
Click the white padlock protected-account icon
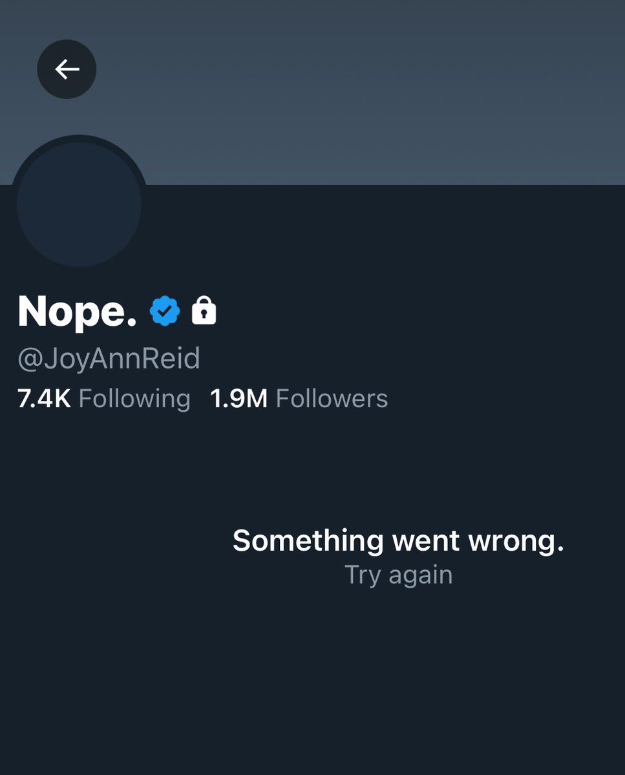204,310
